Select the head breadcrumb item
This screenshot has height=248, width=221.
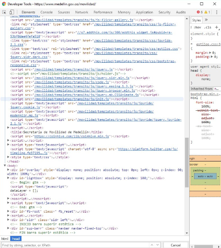click(16, 239)
